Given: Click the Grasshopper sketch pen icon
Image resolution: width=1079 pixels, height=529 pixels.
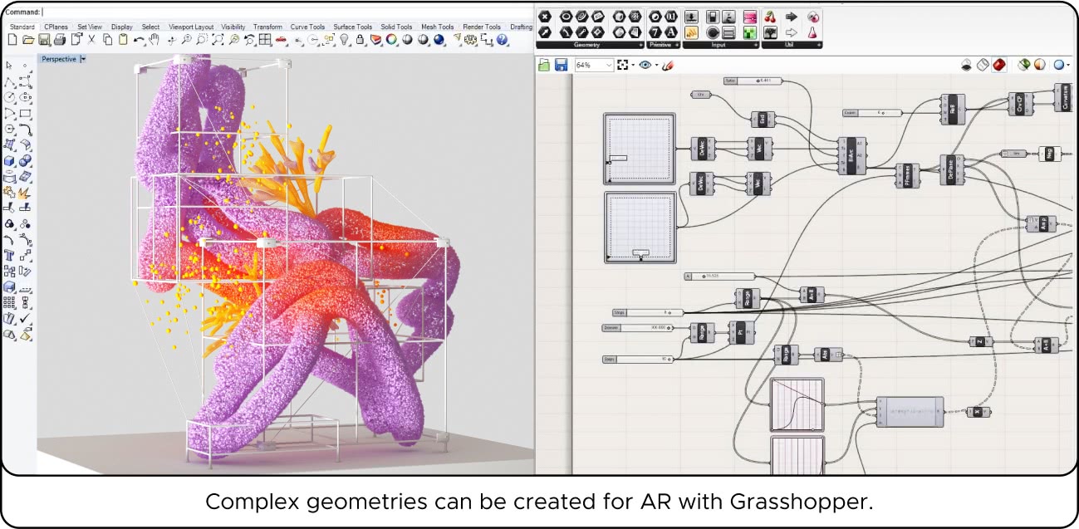Looking at the screenshot, I should pos(666,65).
